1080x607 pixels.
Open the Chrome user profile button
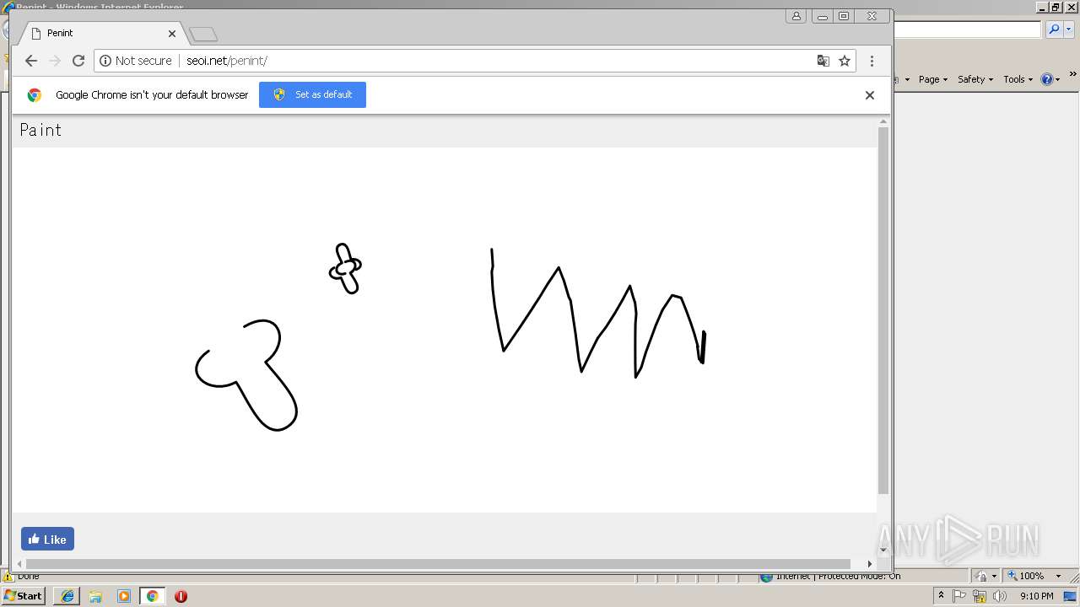tap(796, 16)
